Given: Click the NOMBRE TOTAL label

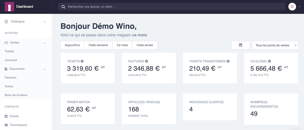Looking at the screenshot, I should [x=138, y=116].
